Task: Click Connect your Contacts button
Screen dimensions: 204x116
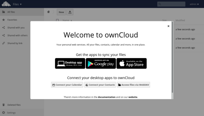Action: 100,85
